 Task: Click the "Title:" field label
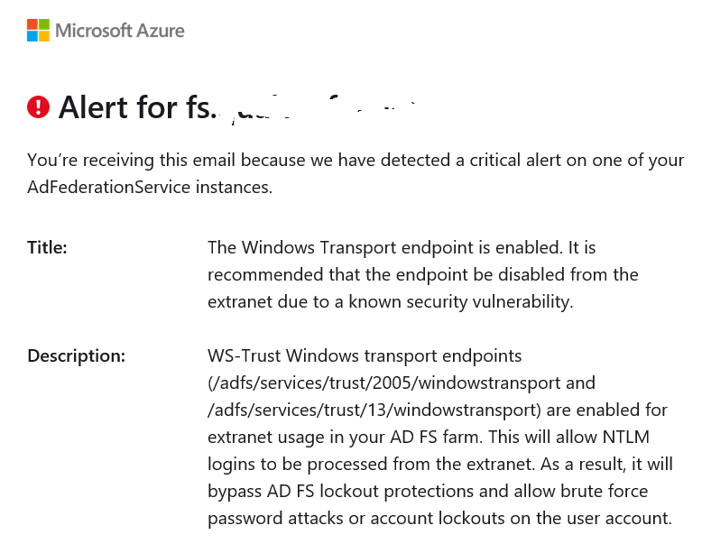tap(47, 246)
